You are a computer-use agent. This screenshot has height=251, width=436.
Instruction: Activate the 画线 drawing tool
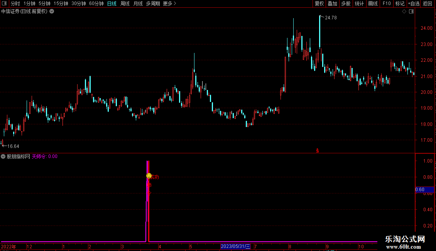(x=373, y=3)
